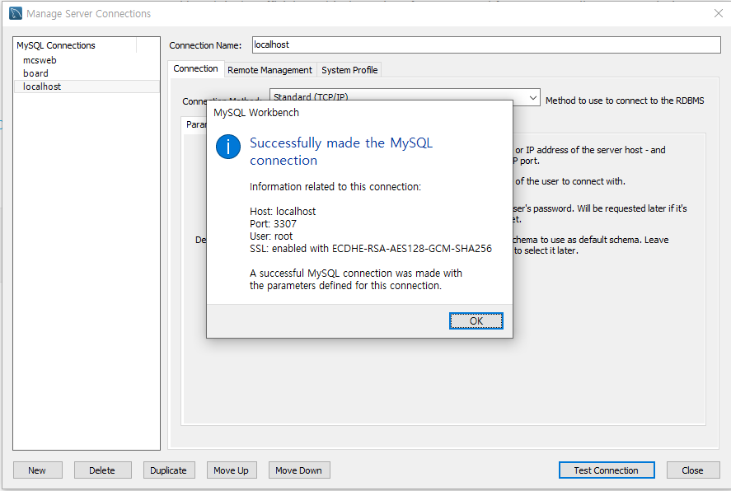This screenshot has height=491, width=731.
Task: Click the Close button at bottom right
Action: point(692,470)
